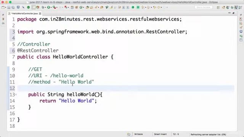Minimize the editor area
This screenshot has height=137, width=244.
pos(230,13)
